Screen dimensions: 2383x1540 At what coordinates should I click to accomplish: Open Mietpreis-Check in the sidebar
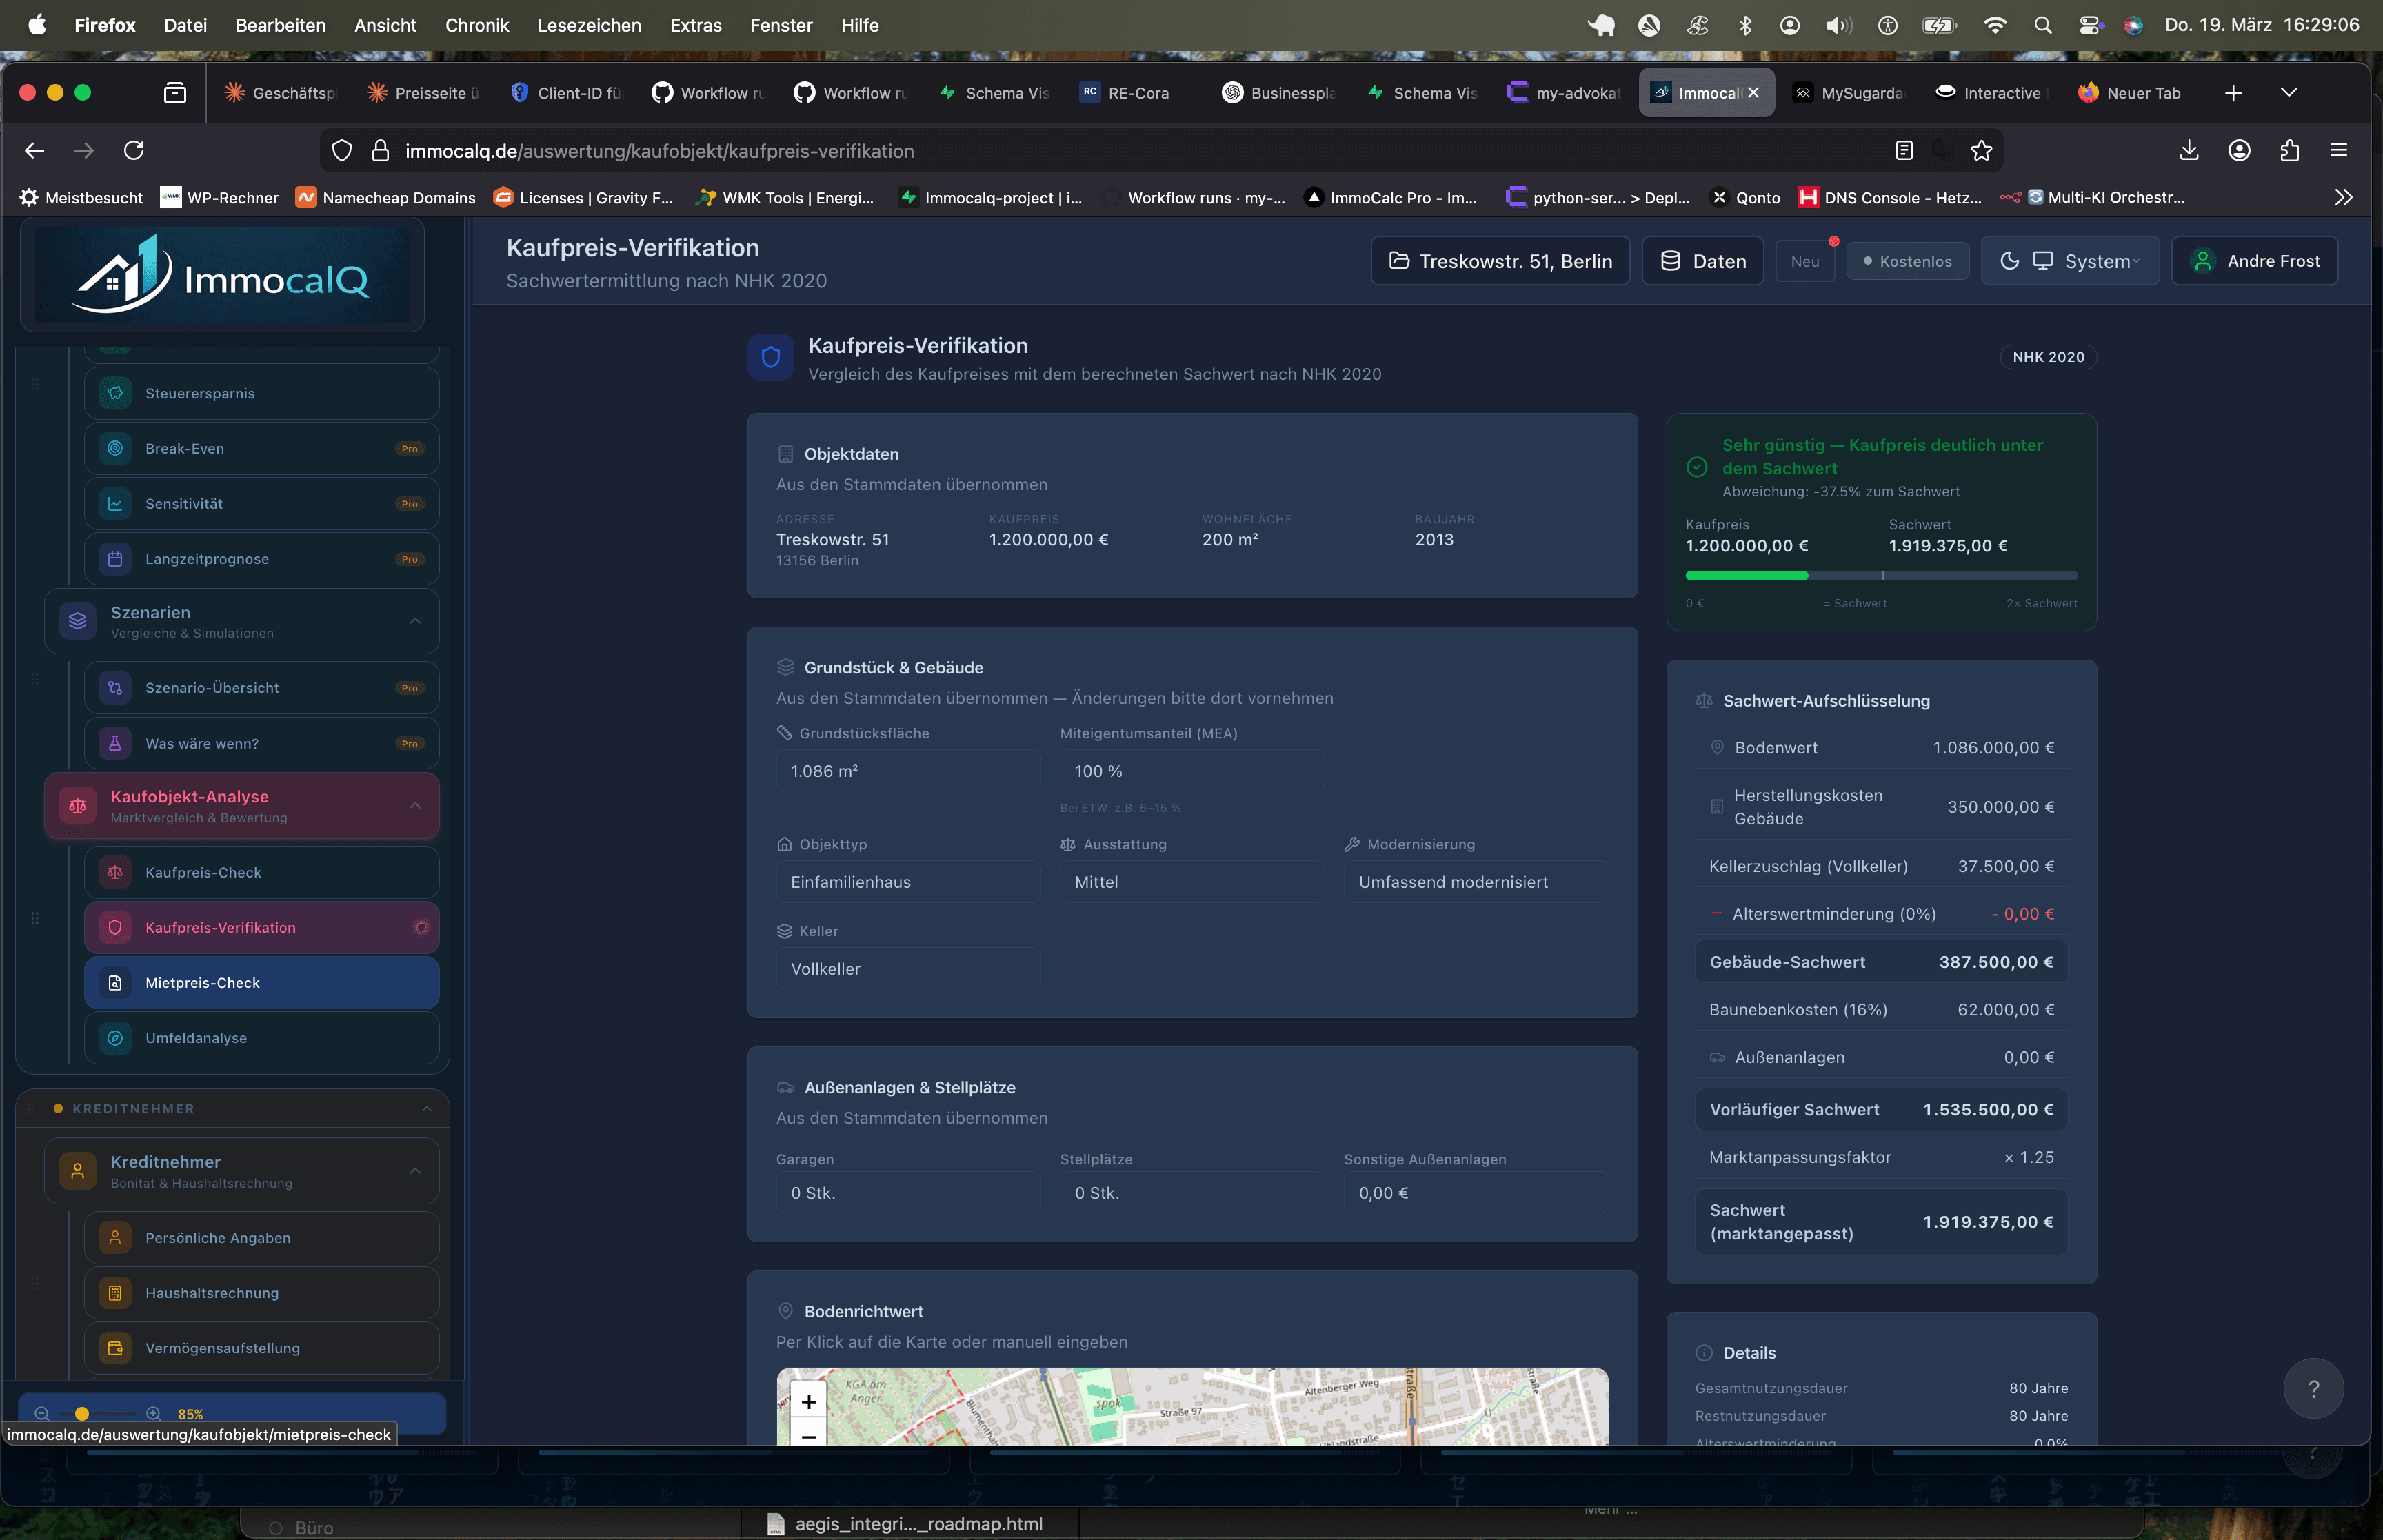pyautogui.click(x=262, y=983)
